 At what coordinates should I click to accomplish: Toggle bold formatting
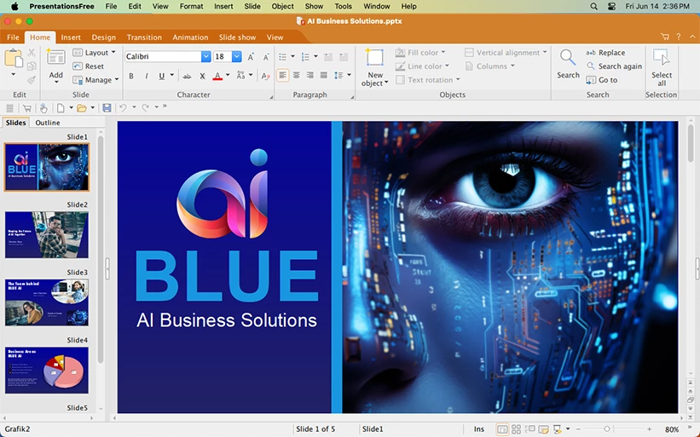pos(131,76)
